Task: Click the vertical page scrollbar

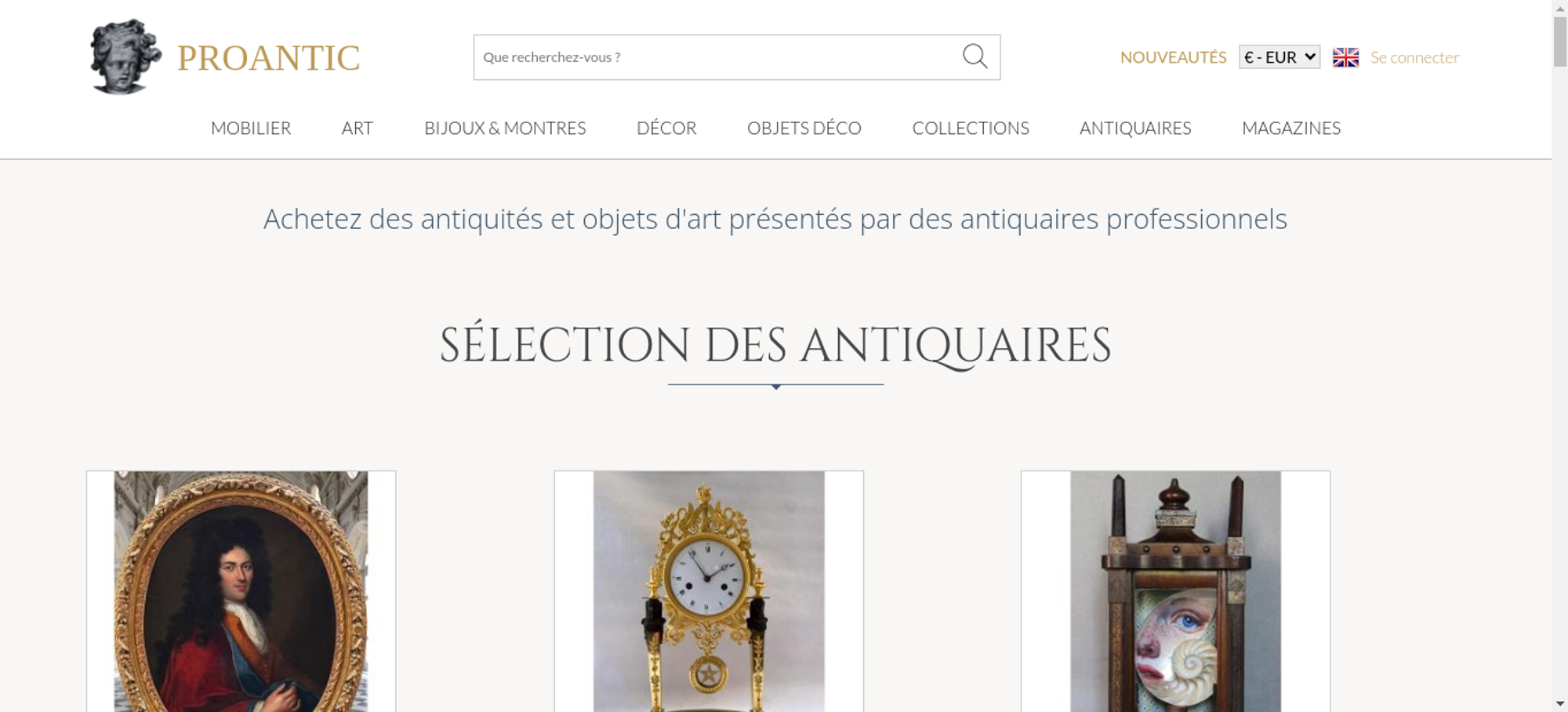Action: coord(1560,356)
